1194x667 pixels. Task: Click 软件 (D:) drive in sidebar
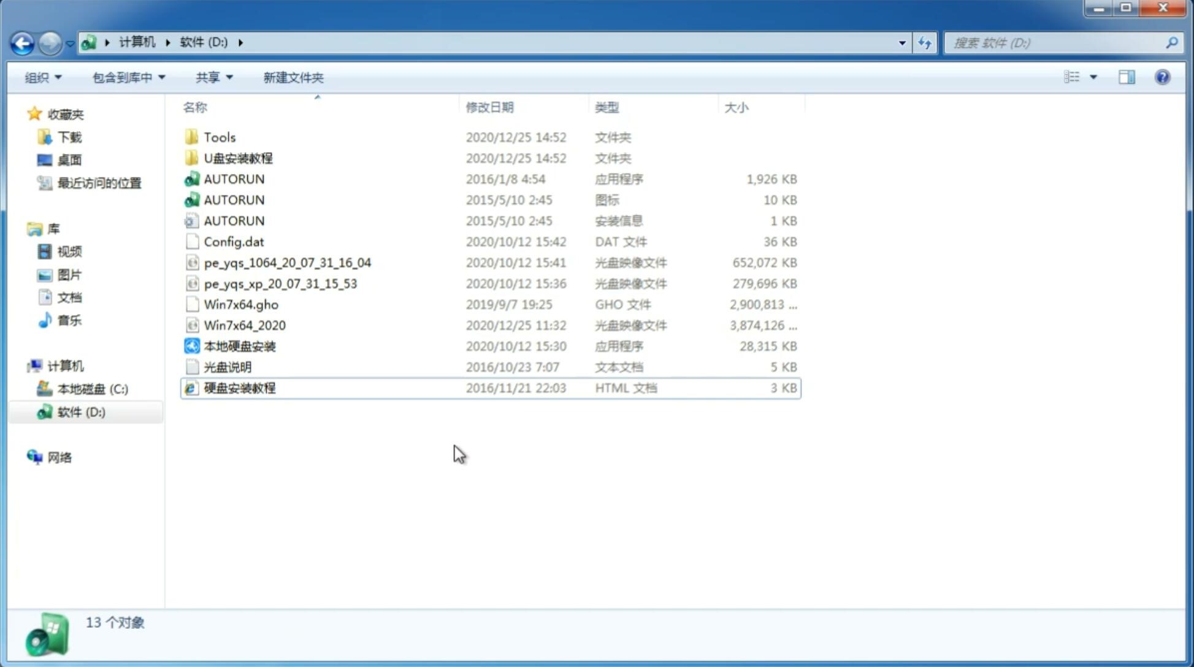[80, 411]
